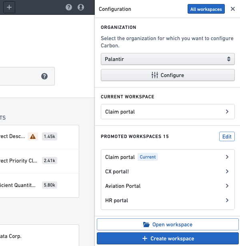The image size is (240, 246).
Task: Open the Palantir organization dropdown
Action: 168,59
